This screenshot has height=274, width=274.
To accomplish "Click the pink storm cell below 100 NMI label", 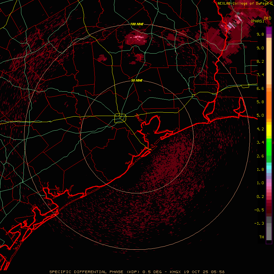I will point(137,38).
